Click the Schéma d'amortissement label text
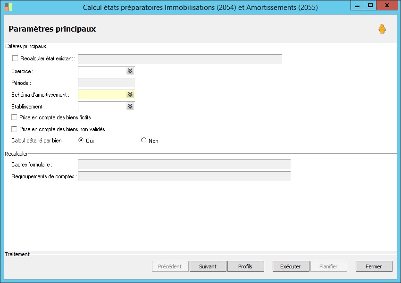Image resolution: width=401 pixels, height=283 pixels. coord(40,95)
